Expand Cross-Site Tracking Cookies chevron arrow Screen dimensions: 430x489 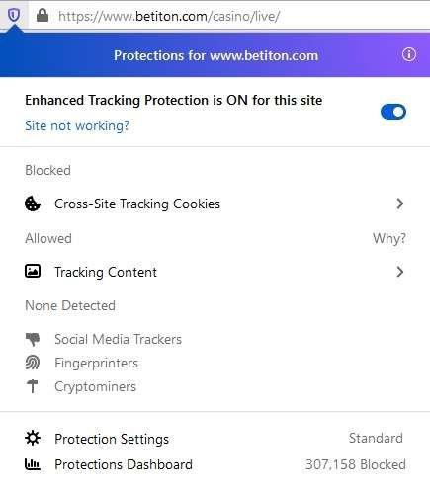coord(400,204)
